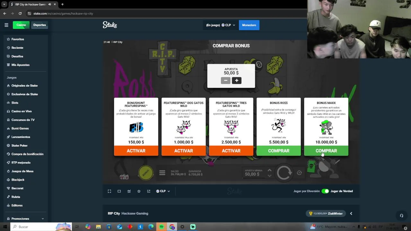The height and width of the screenshot is (231, 411).
Task: Open CLP dropdown below the game
Action: (x=163, y=191)
